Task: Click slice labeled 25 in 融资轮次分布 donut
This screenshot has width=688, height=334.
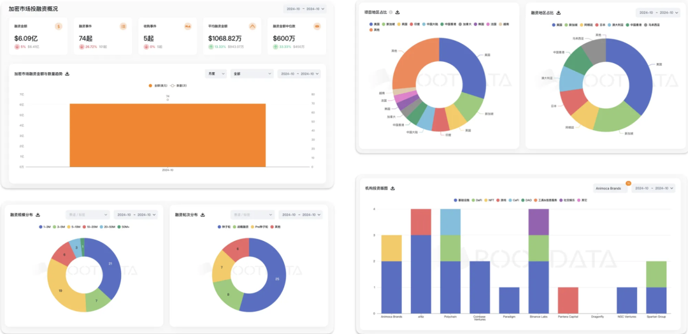Action: (x=276, y=279)
